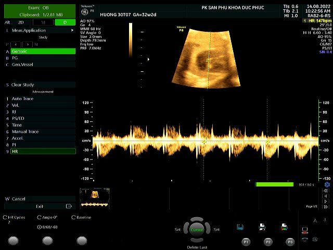Click trackball lower Delete Last arc
The height and width of the screenshot is (250, 333).
click(x=197, y=240)
